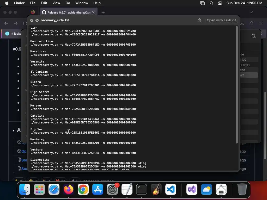
Task: Open the Finder menu
Action: click(19, 3)
